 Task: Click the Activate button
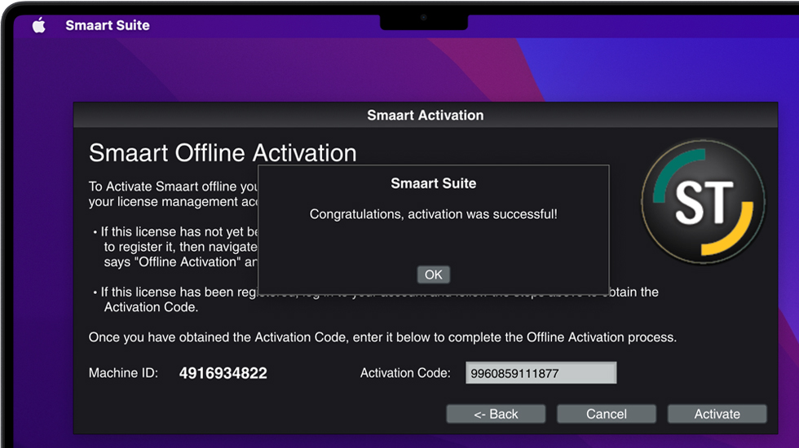coord(717,414)
